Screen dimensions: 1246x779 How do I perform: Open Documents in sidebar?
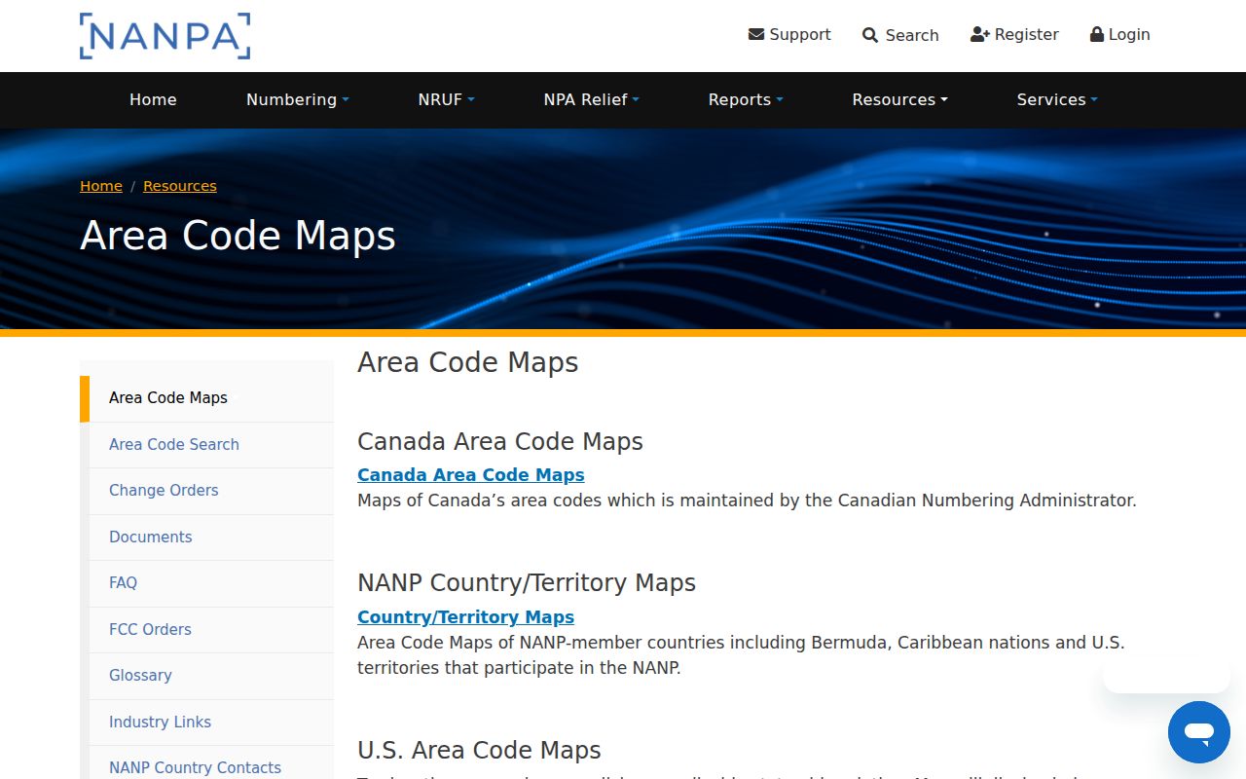(211, 537)
